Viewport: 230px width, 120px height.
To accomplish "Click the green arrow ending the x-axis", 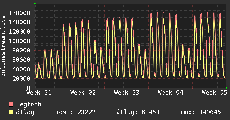I will tap(227, 88).
